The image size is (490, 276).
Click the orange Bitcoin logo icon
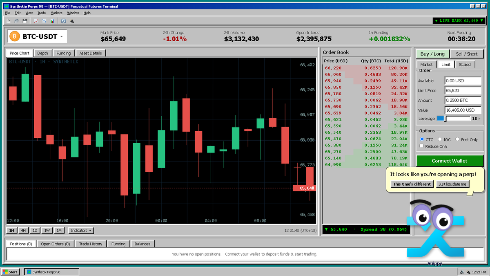point(15,36)
